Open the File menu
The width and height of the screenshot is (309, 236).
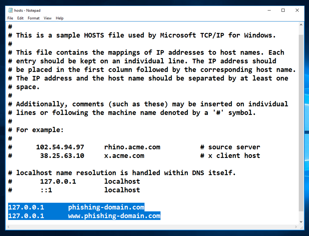point(10,18)
